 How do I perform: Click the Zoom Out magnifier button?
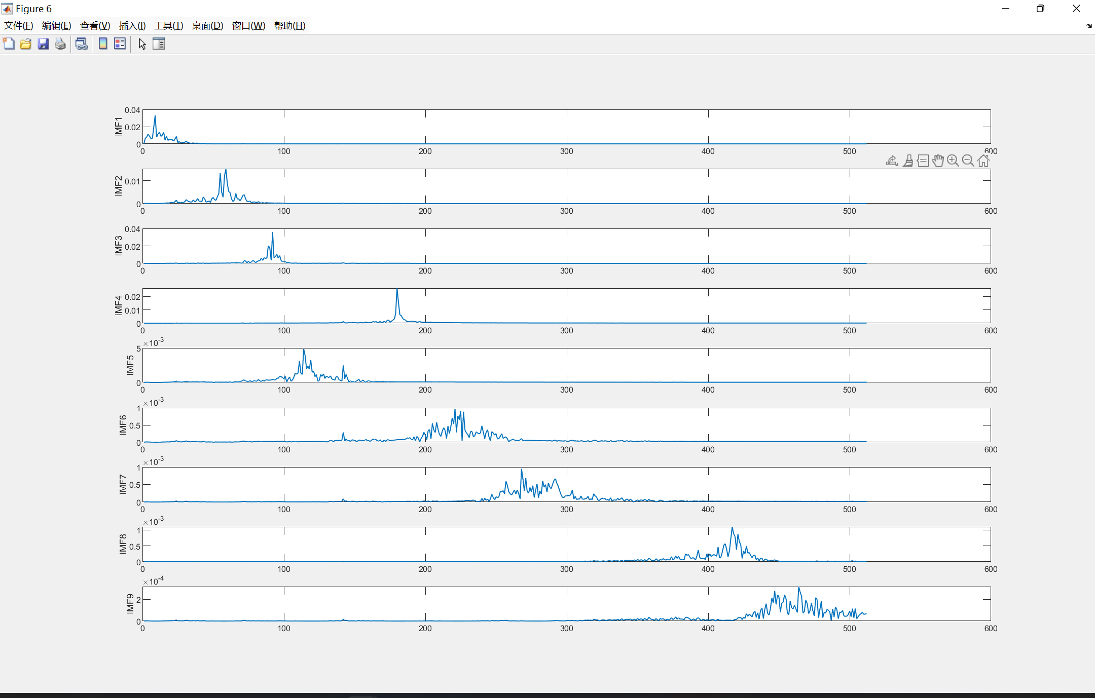point(968,161)
